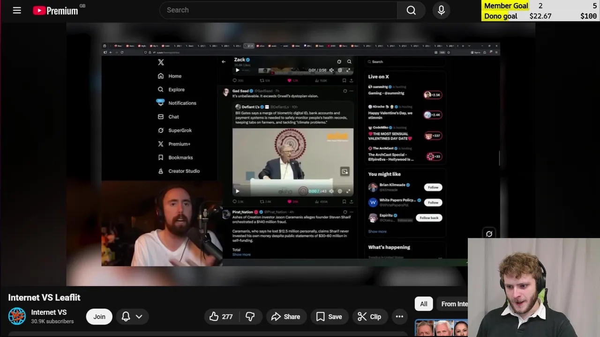
Task: Follow Brian Kilmeade in You might like
Action: point(433,187)
